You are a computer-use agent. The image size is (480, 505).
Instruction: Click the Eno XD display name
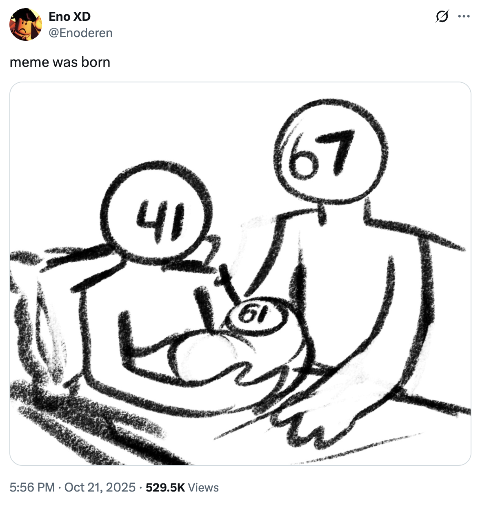(69, 16)
